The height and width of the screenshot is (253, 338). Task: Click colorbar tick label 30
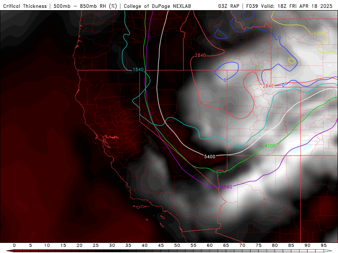point(112,245)
